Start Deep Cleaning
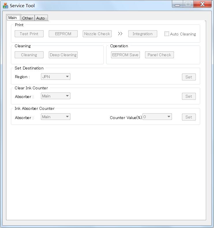Viewport: 214px width, 228px height. [x=63, y=55]
